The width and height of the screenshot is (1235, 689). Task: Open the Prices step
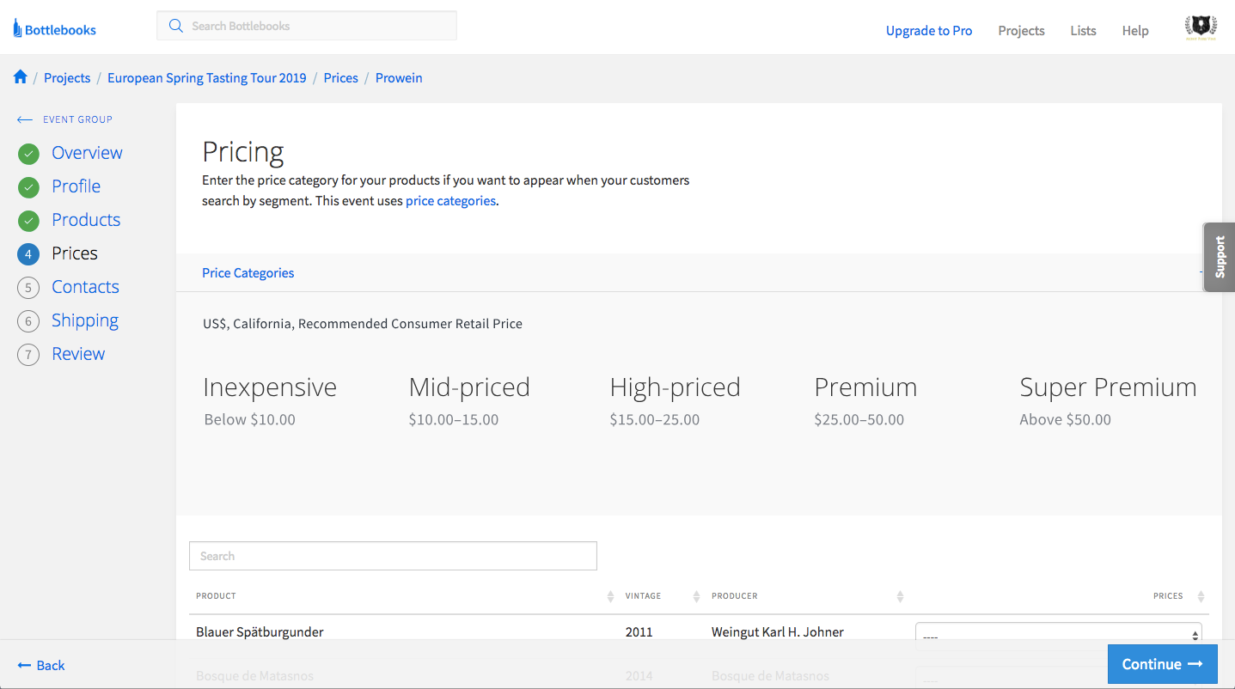75,253
